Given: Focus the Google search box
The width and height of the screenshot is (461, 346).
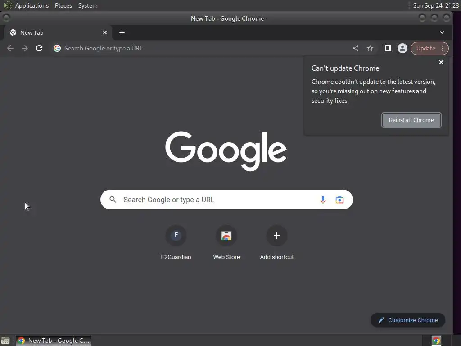Looking at the screenshot, I should click(x=226, y=200).
